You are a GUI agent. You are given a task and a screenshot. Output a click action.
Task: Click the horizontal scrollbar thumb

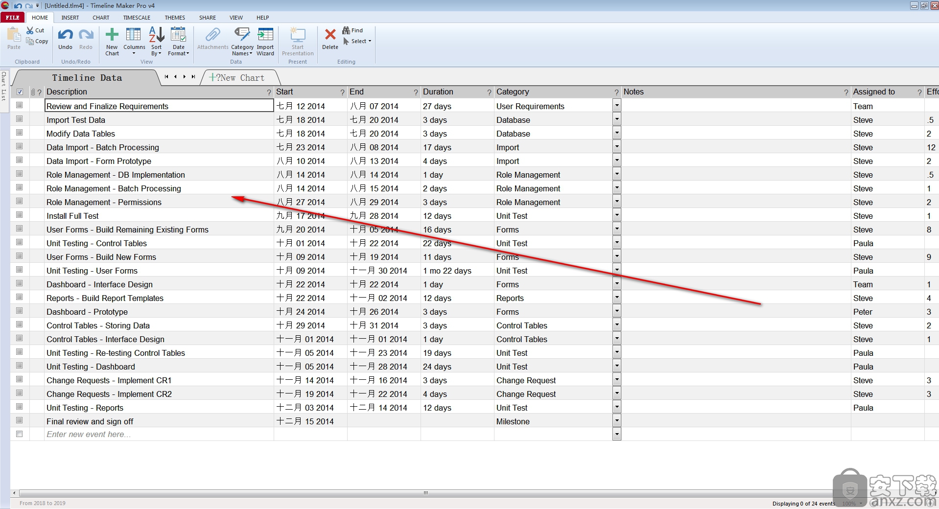(426, 493)
